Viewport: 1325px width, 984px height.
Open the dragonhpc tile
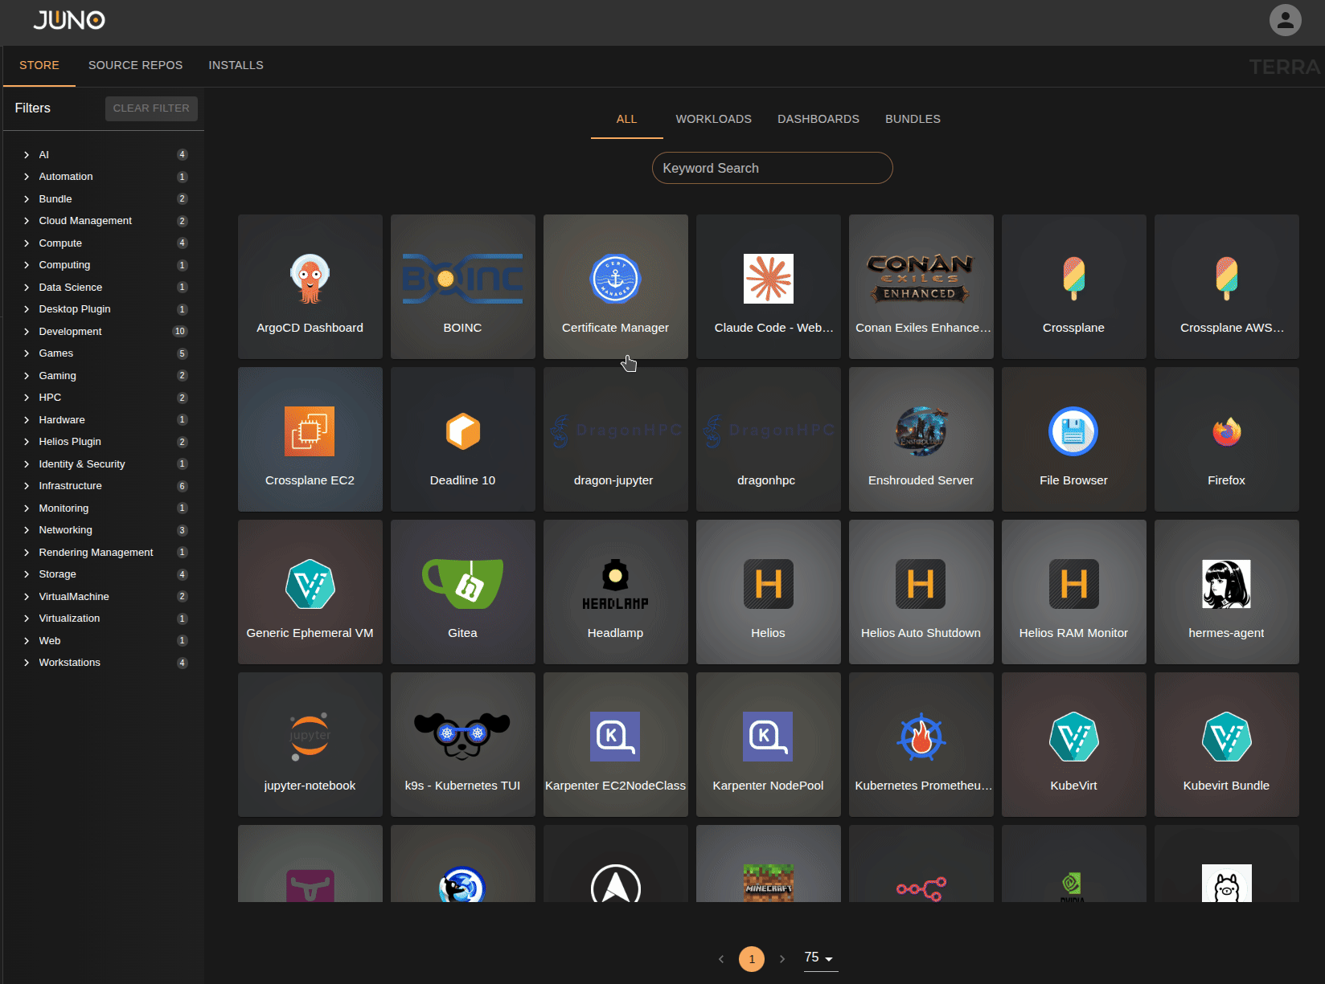tap(768, 439)
